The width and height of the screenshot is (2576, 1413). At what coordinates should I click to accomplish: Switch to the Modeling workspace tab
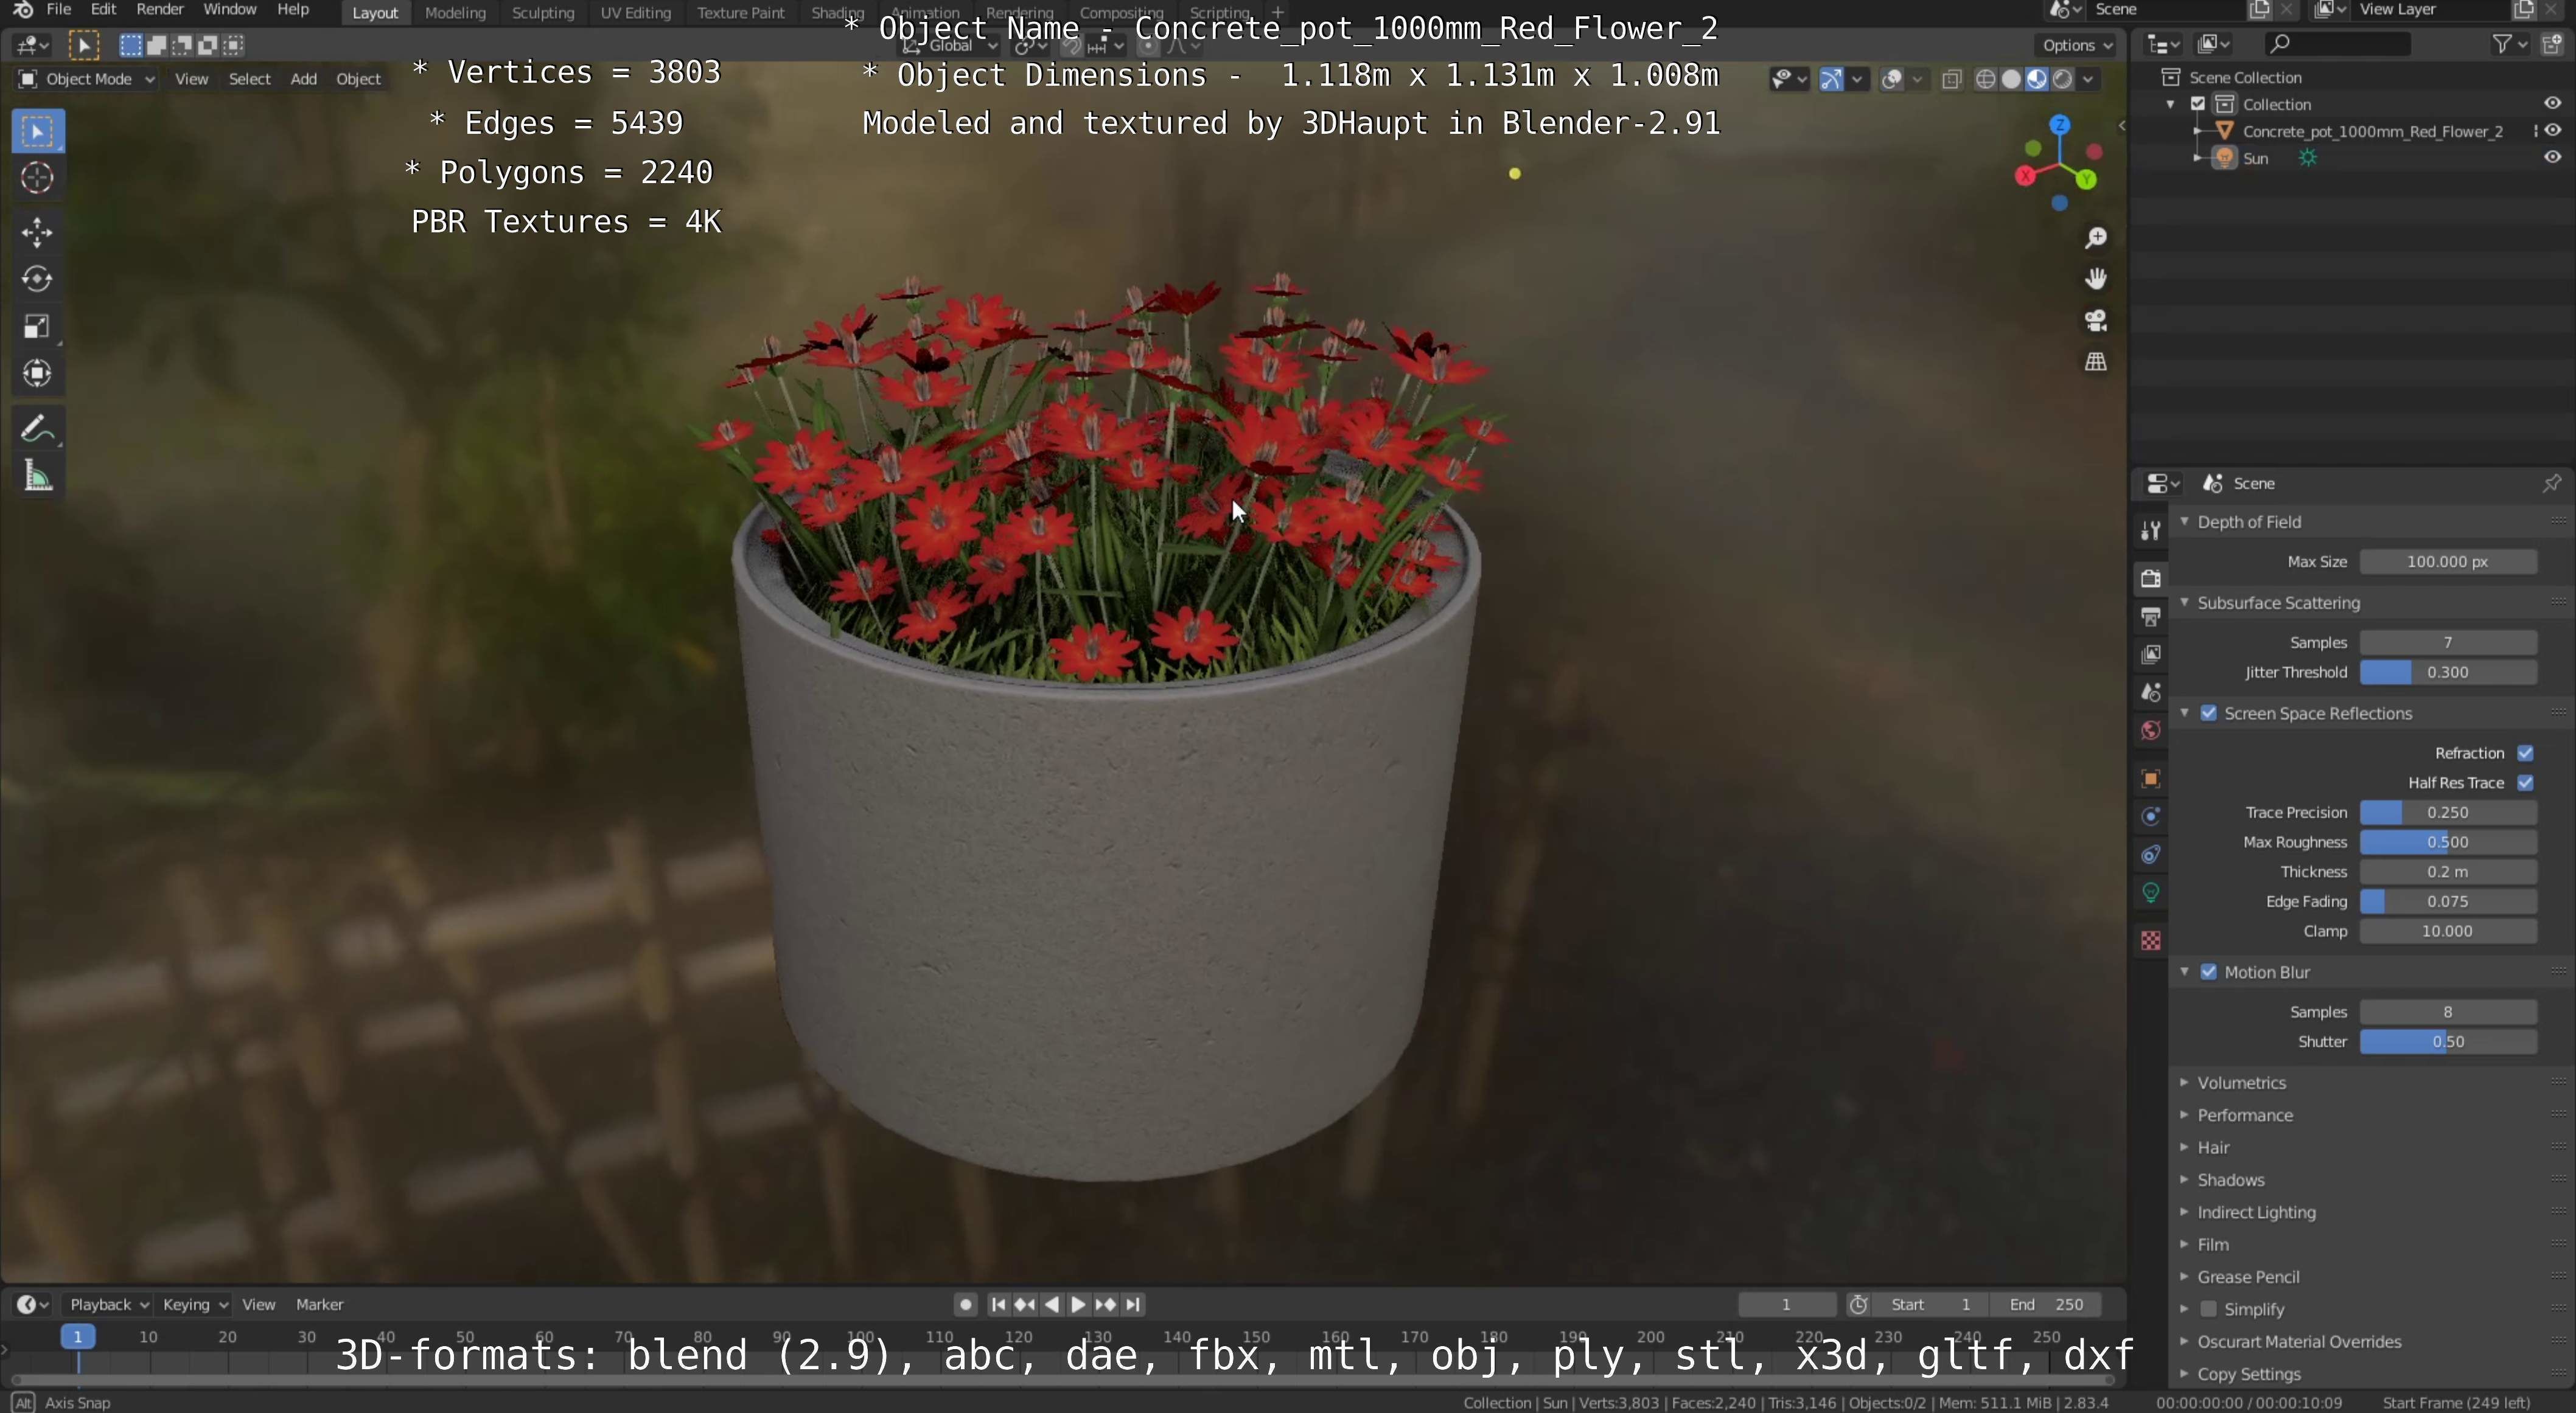click(x=455, y=13)
